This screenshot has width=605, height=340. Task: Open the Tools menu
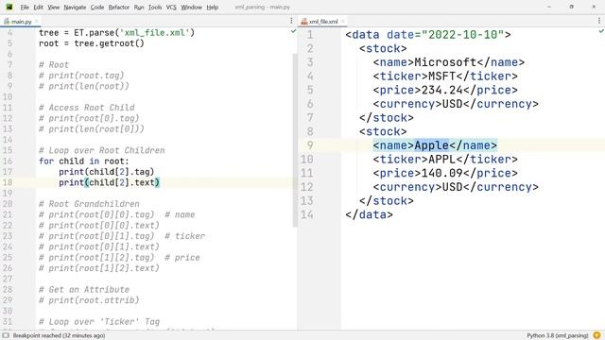tap(155, 8)
